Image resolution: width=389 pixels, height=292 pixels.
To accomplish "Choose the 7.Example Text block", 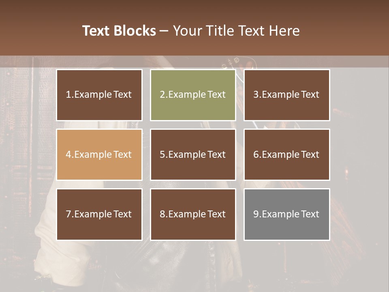I will (99, 214).
